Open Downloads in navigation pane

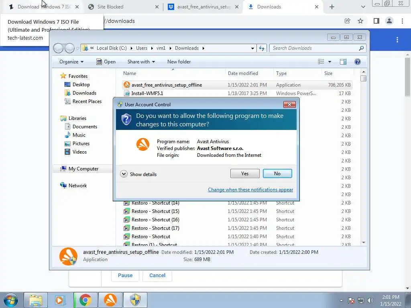(84, 93)
